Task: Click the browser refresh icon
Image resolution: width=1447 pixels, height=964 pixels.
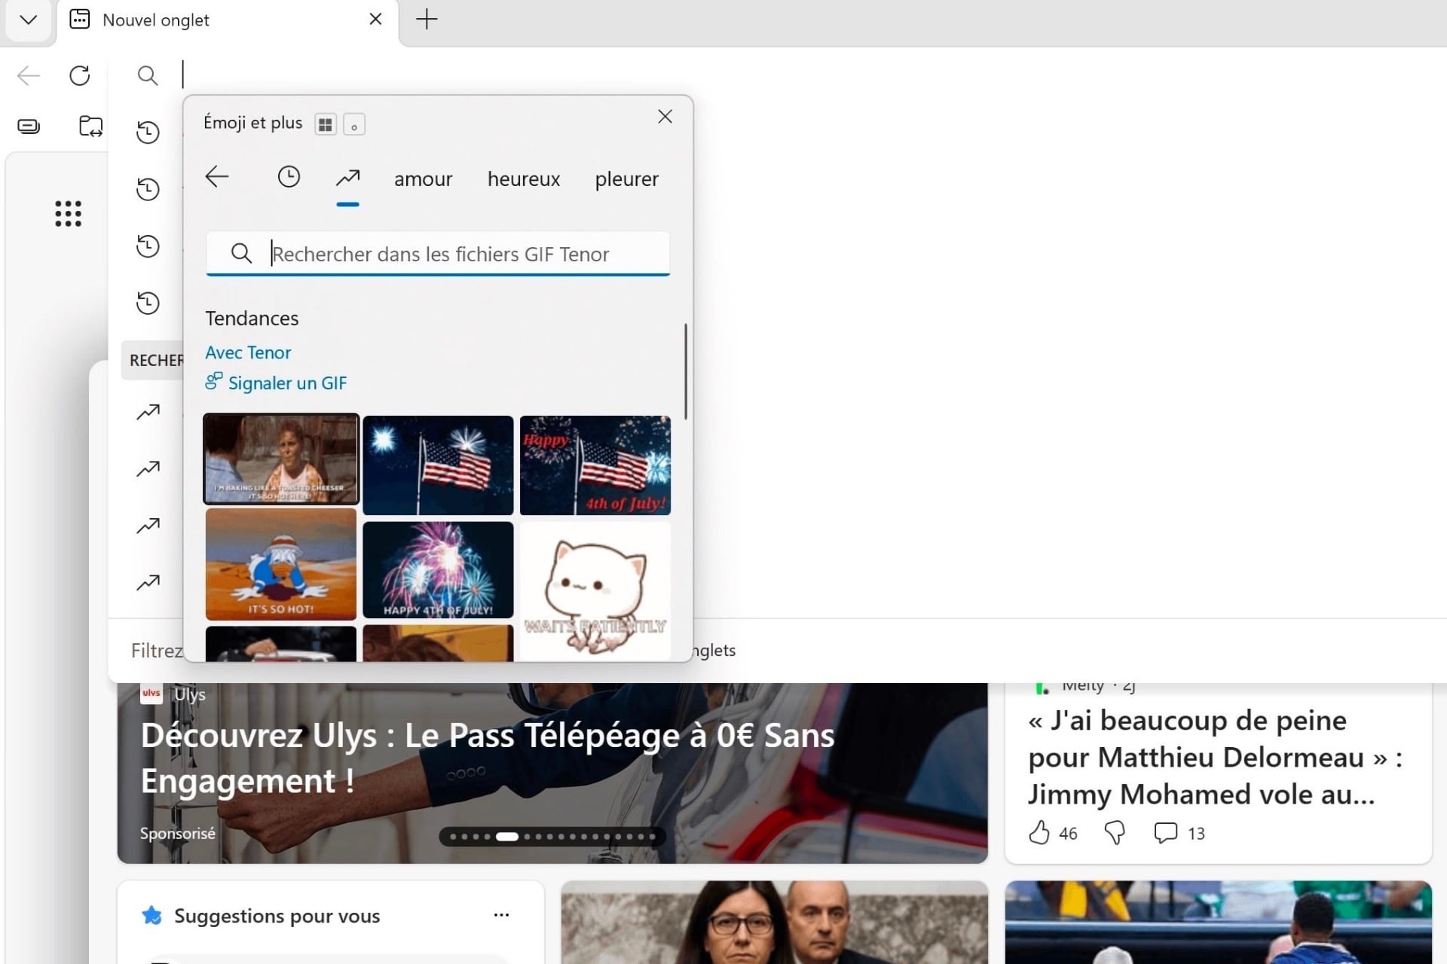Action: click(x=80, y=75)
